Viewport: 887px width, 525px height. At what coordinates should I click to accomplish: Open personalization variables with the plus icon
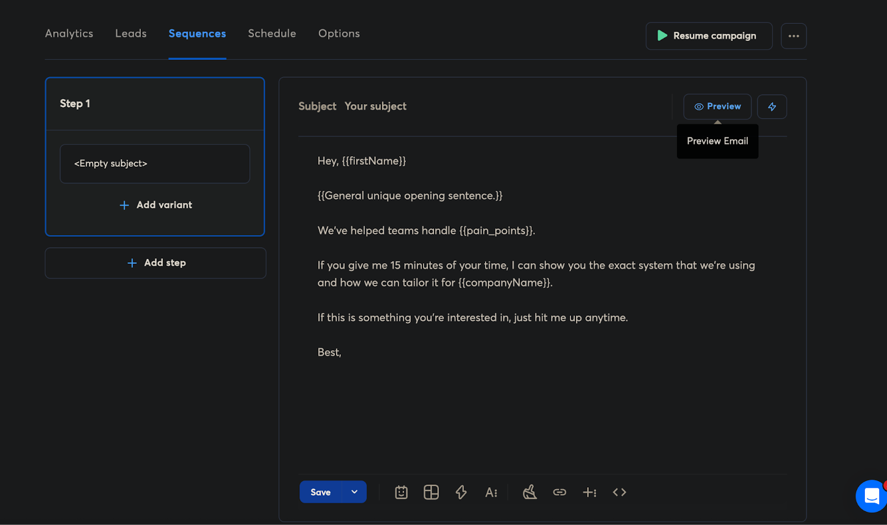[x=589, y=492]
